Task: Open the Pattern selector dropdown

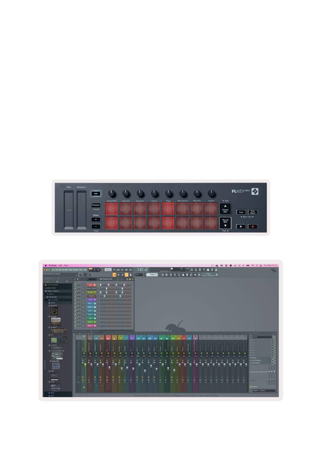Action: pyautogui.click(x=151, y=275)
